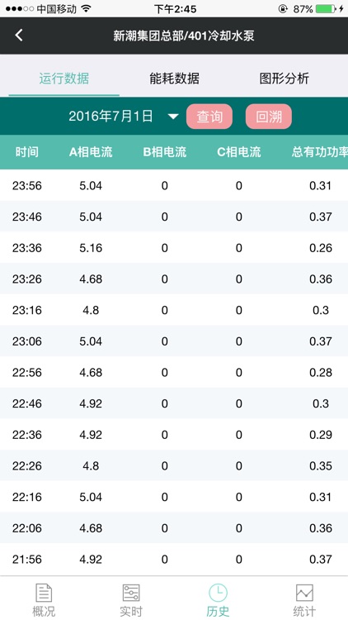Select the B相电流 column header

pos(165,152)
